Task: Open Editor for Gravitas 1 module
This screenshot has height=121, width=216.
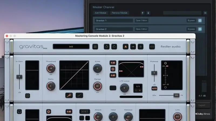Action: point(141,20)
